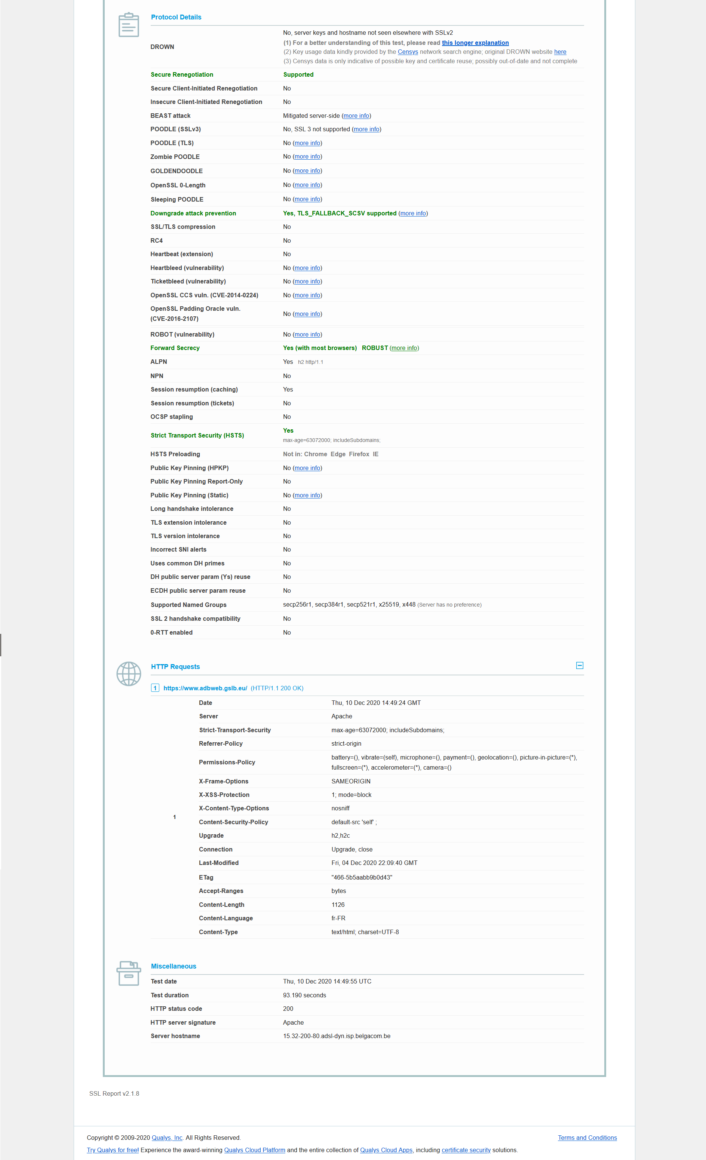Viewport: 706px width, 1160px height.
Task: Open more info for POODLE (SSLv3)
Action: pos(366,129)
